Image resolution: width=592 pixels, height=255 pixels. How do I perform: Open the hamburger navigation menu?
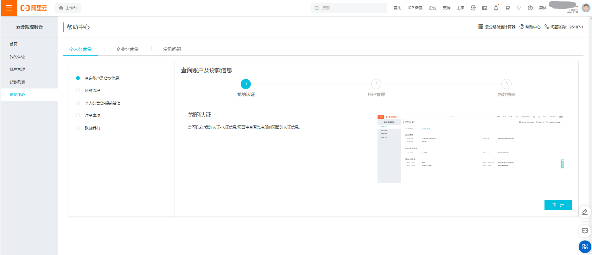pos(9,8)
